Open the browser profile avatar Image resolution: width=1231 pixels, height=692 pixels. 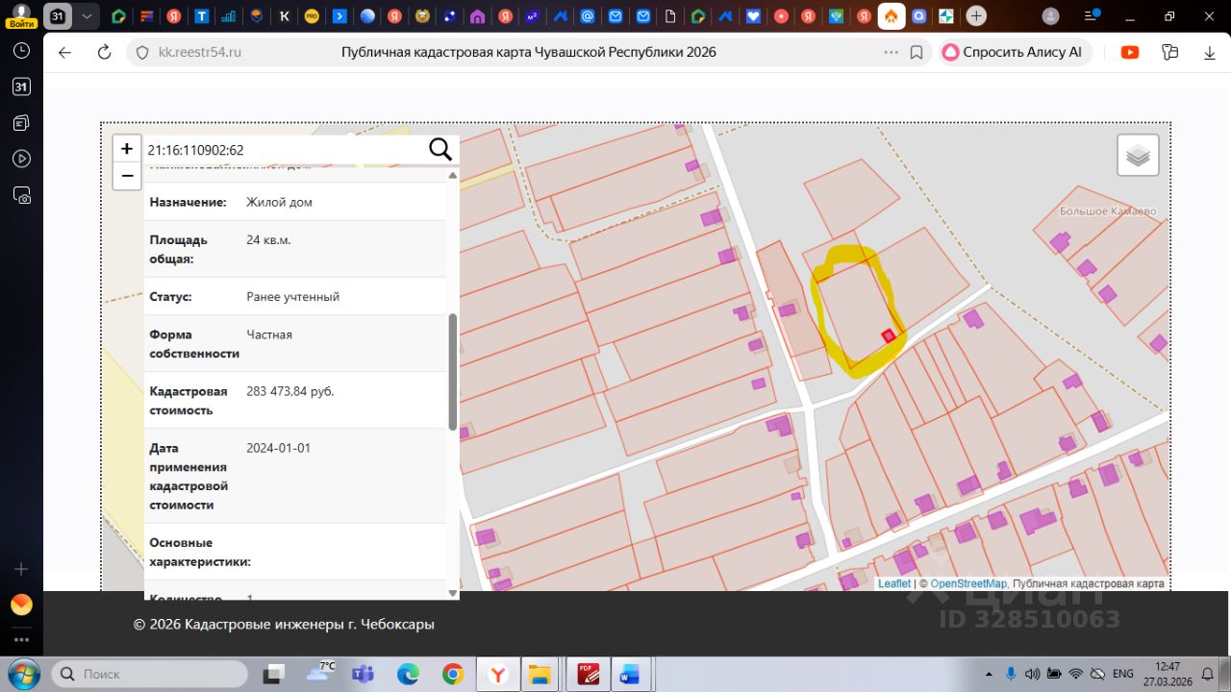click(1051, 16)
